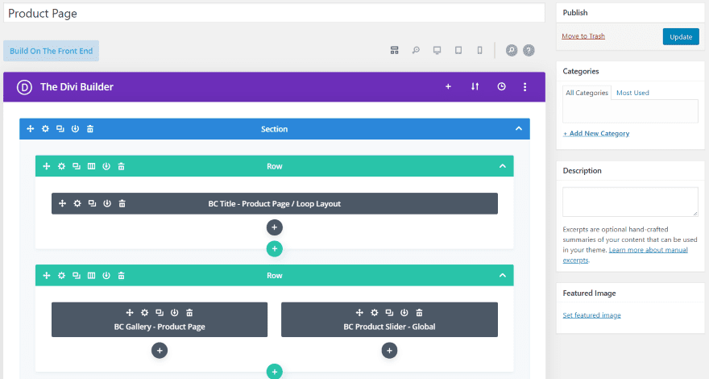709x379 pixels.
Task: Select the All Categories tab
Action: click(587, 93)
